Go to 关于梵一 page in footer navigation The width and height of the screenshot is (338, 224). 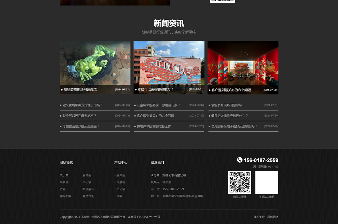[65, 175]
